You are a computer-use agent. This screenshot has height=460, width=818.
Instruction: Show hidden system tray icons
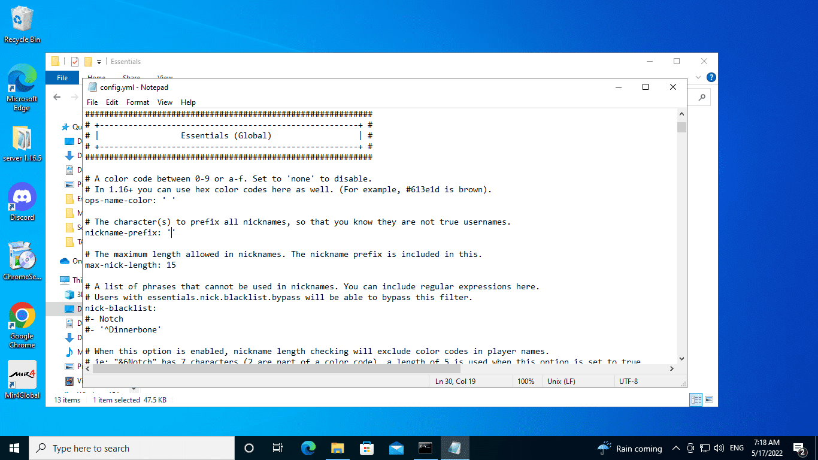point(676,448)
